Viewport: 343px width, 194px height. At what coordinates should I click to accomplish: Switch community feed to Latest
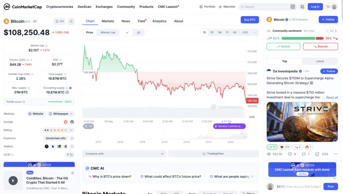(320, 61)
